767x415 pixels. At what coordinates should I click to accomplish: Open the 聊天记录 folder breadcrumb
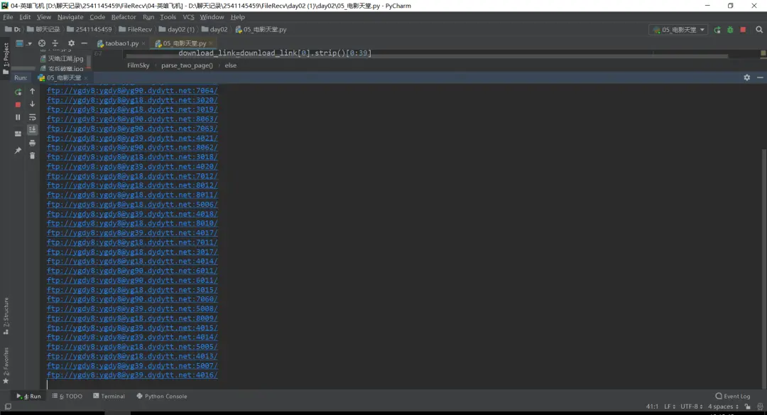43,29
